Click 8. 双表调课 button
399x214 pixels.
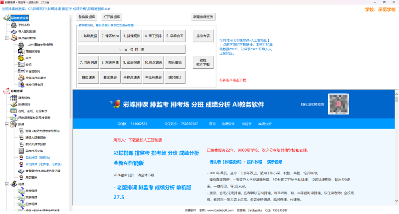[110, 62]
